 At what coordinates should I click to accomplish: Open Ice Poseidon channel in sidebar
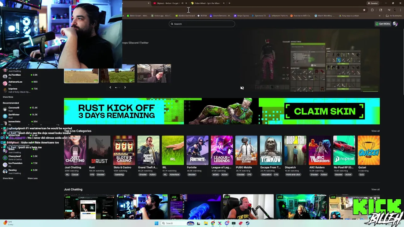(x=20, y=164)
